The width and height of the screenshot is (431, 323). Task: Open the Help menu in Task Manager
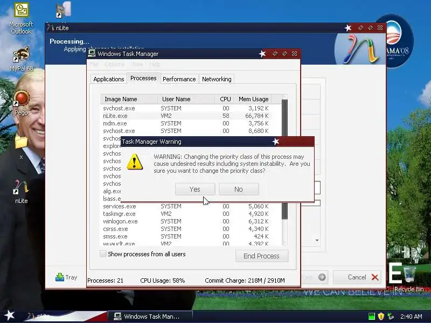155,64
